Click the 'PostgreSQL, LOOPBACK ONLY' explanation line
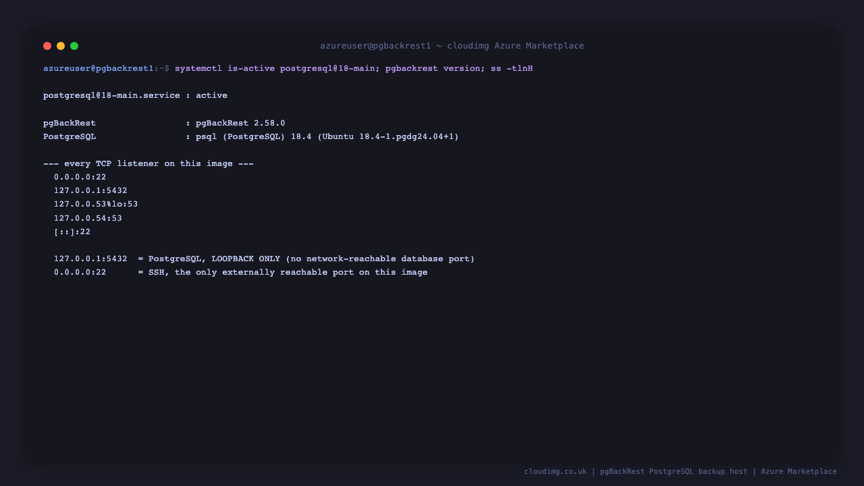 tap(264, 259)
